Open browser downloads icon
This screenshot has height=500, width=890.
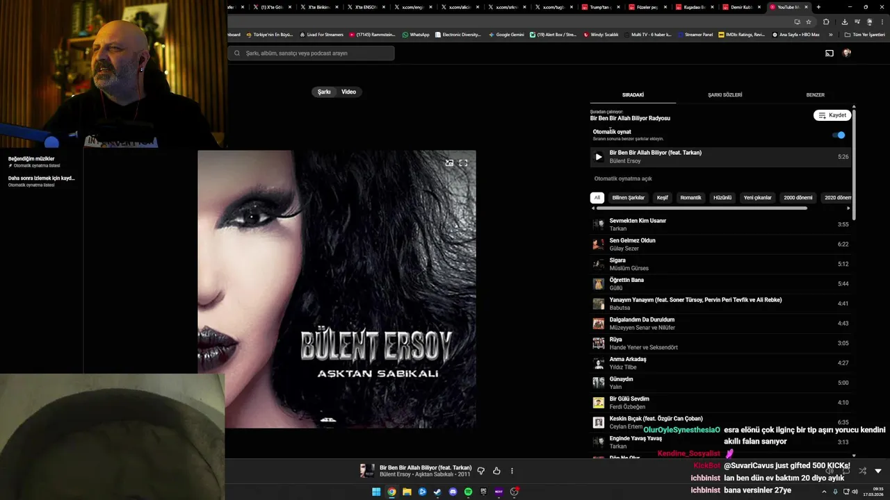844,22
